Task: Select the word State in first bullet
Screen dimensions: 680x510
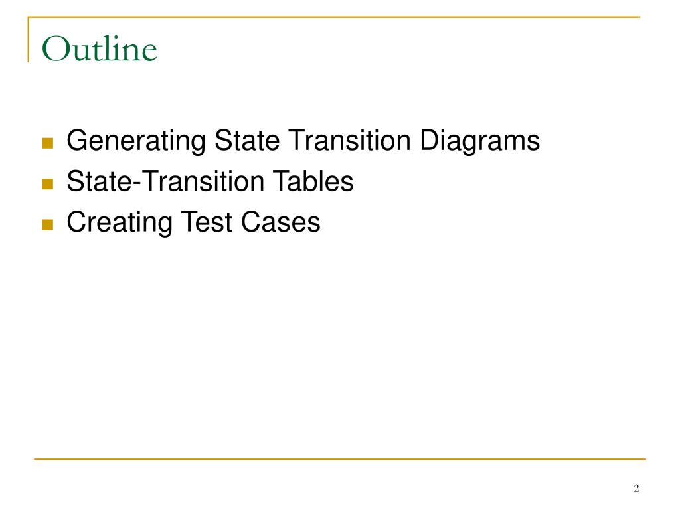Action: coord(247,140)
